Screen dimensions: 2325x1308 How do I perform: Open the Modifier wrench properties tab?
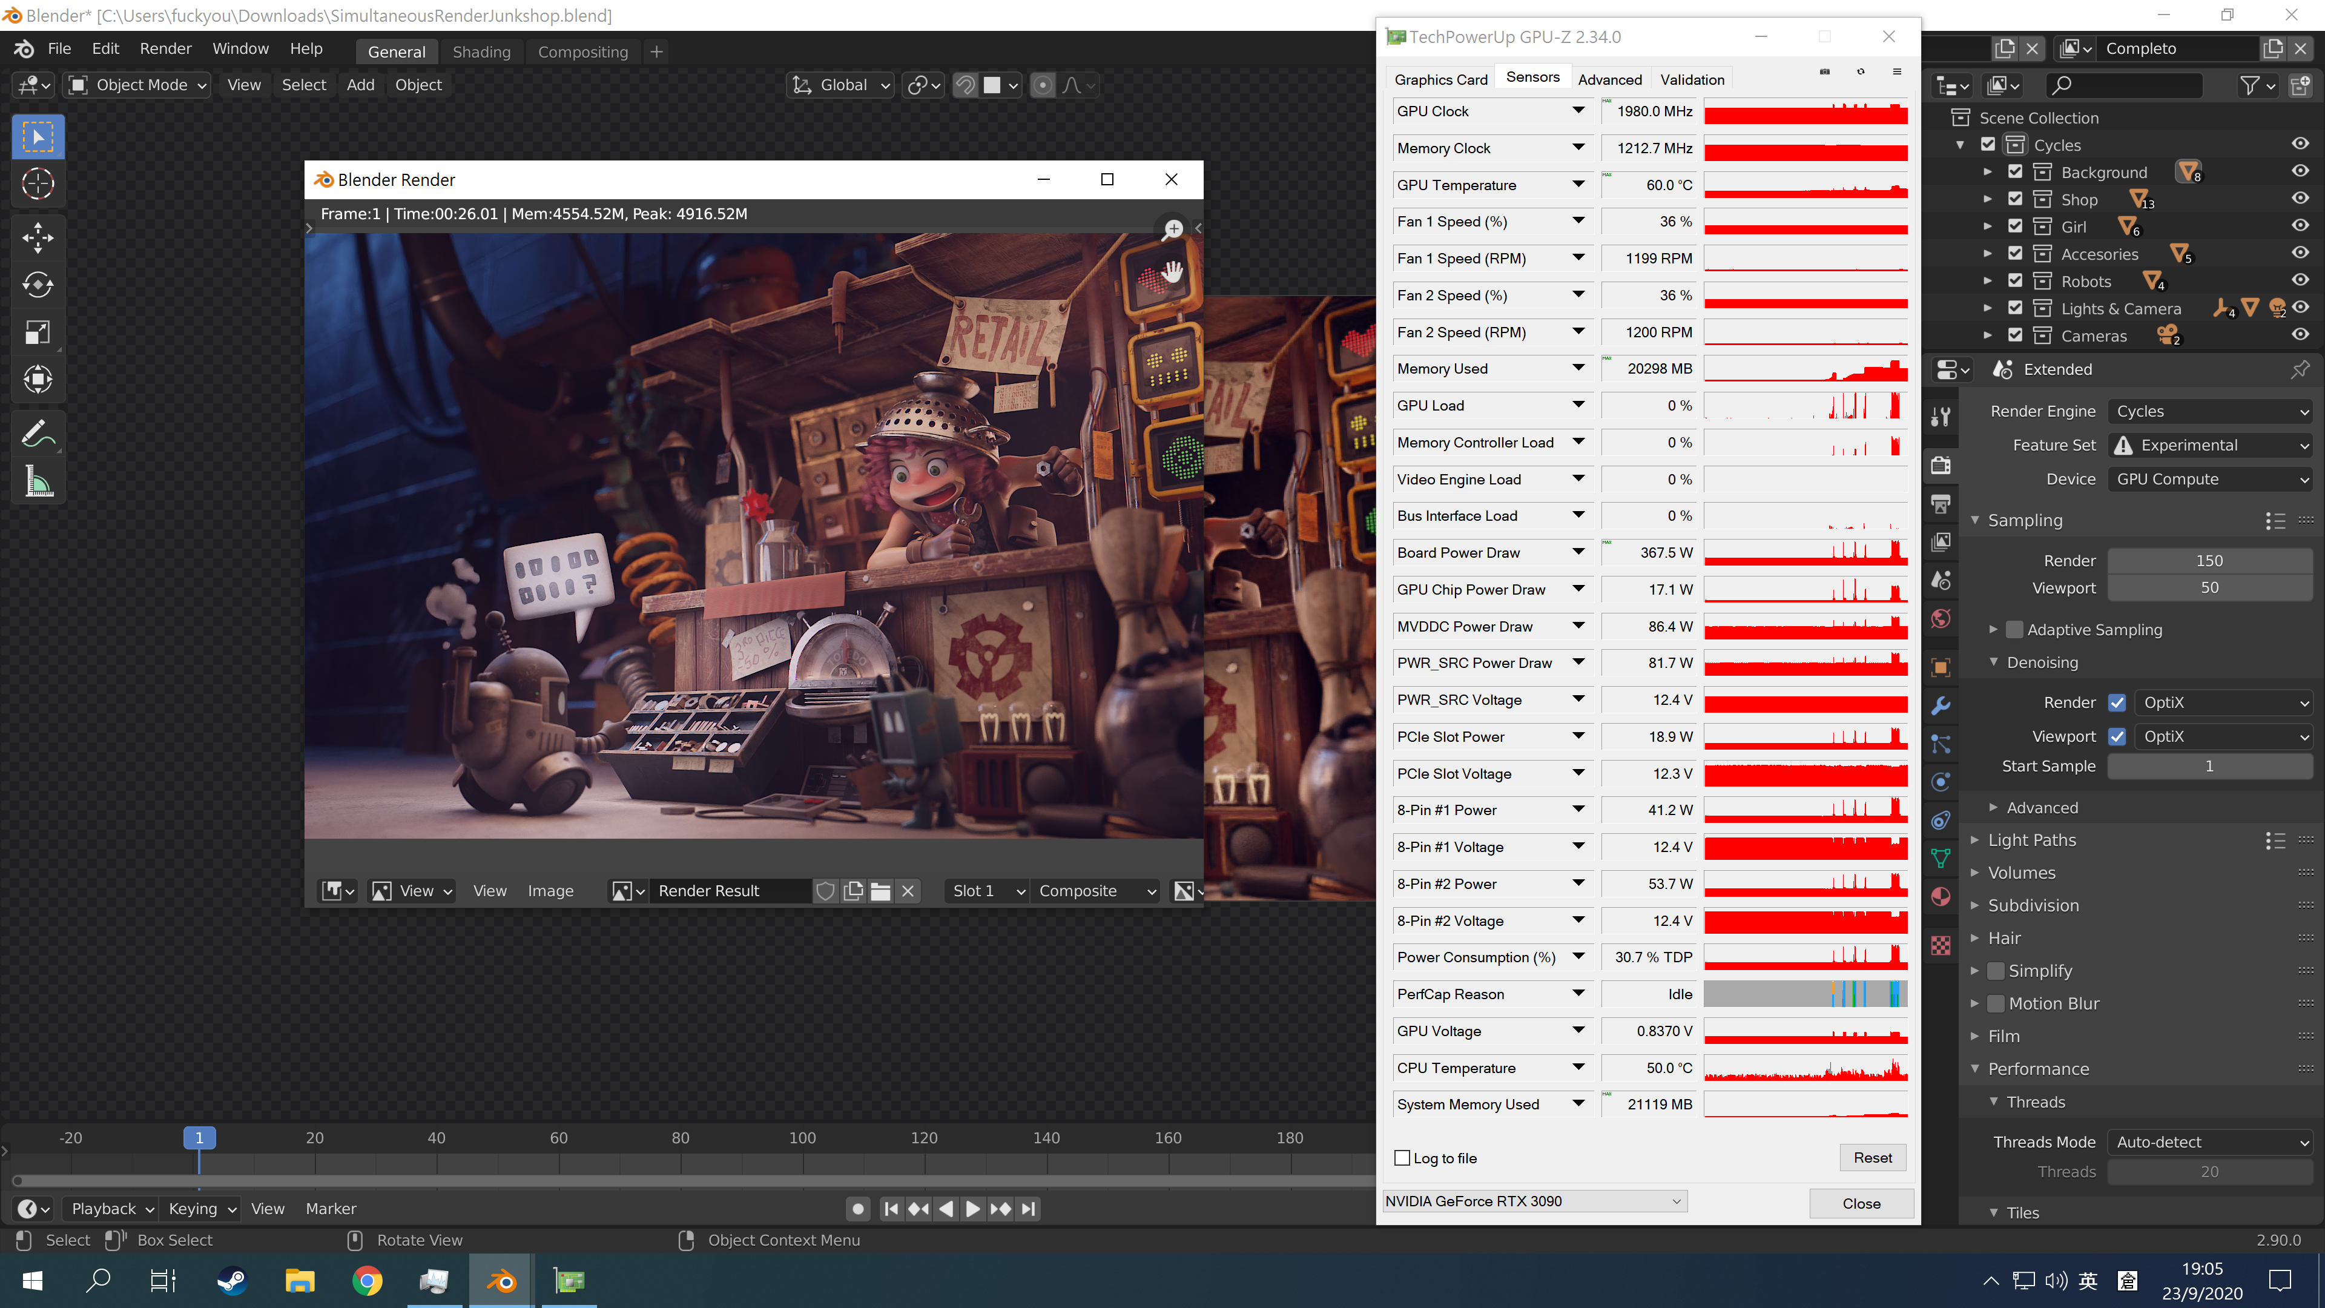[1941, 706]
